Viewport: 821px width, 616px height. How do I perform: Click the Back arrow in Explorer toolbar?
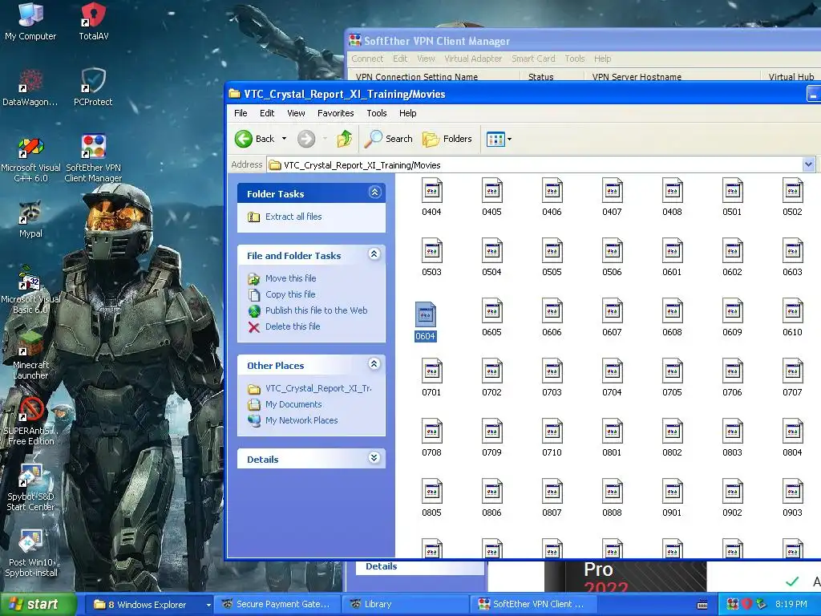[x=254, y=139]
